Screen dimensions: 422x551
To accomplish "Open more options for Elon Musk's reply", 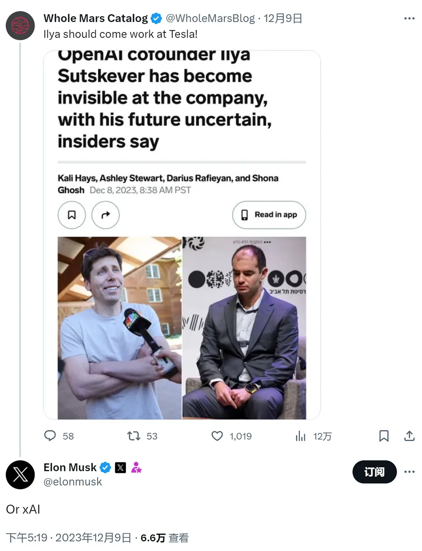I will point(409,472).
